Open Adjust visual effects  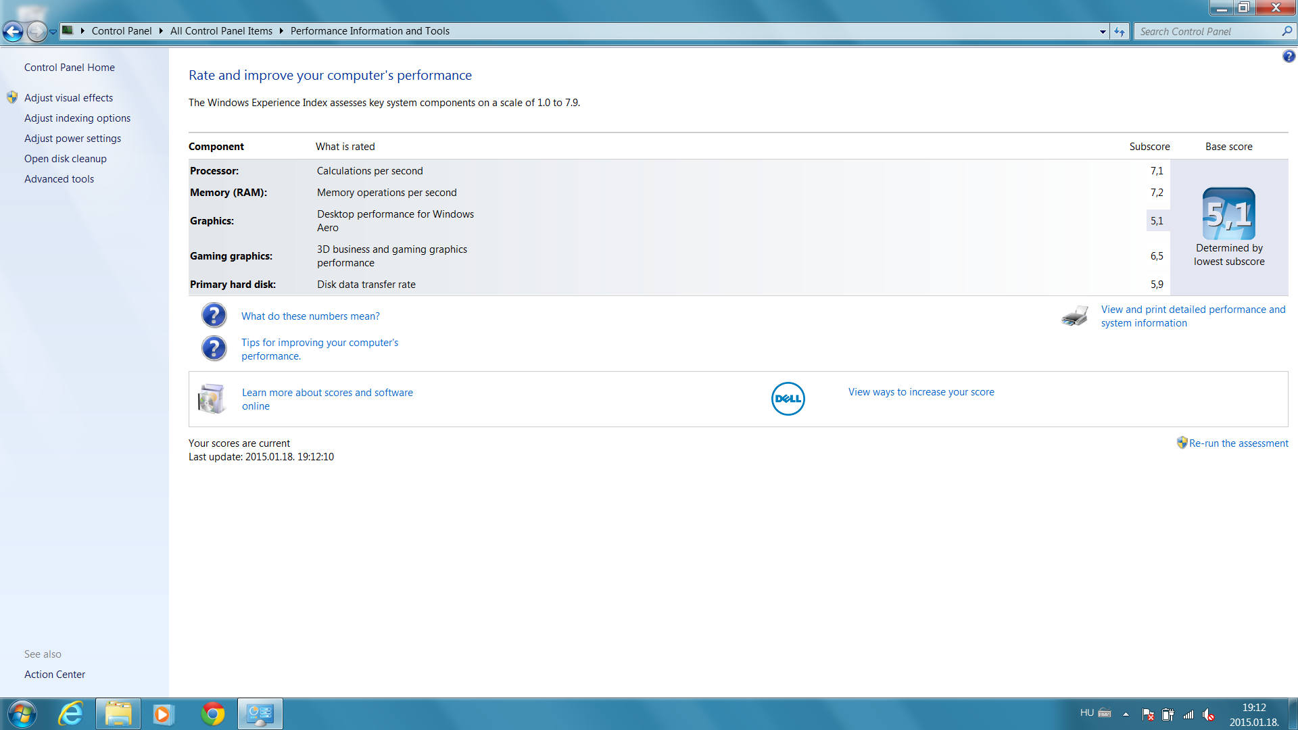pyautogui.click(x=68, y=98)
